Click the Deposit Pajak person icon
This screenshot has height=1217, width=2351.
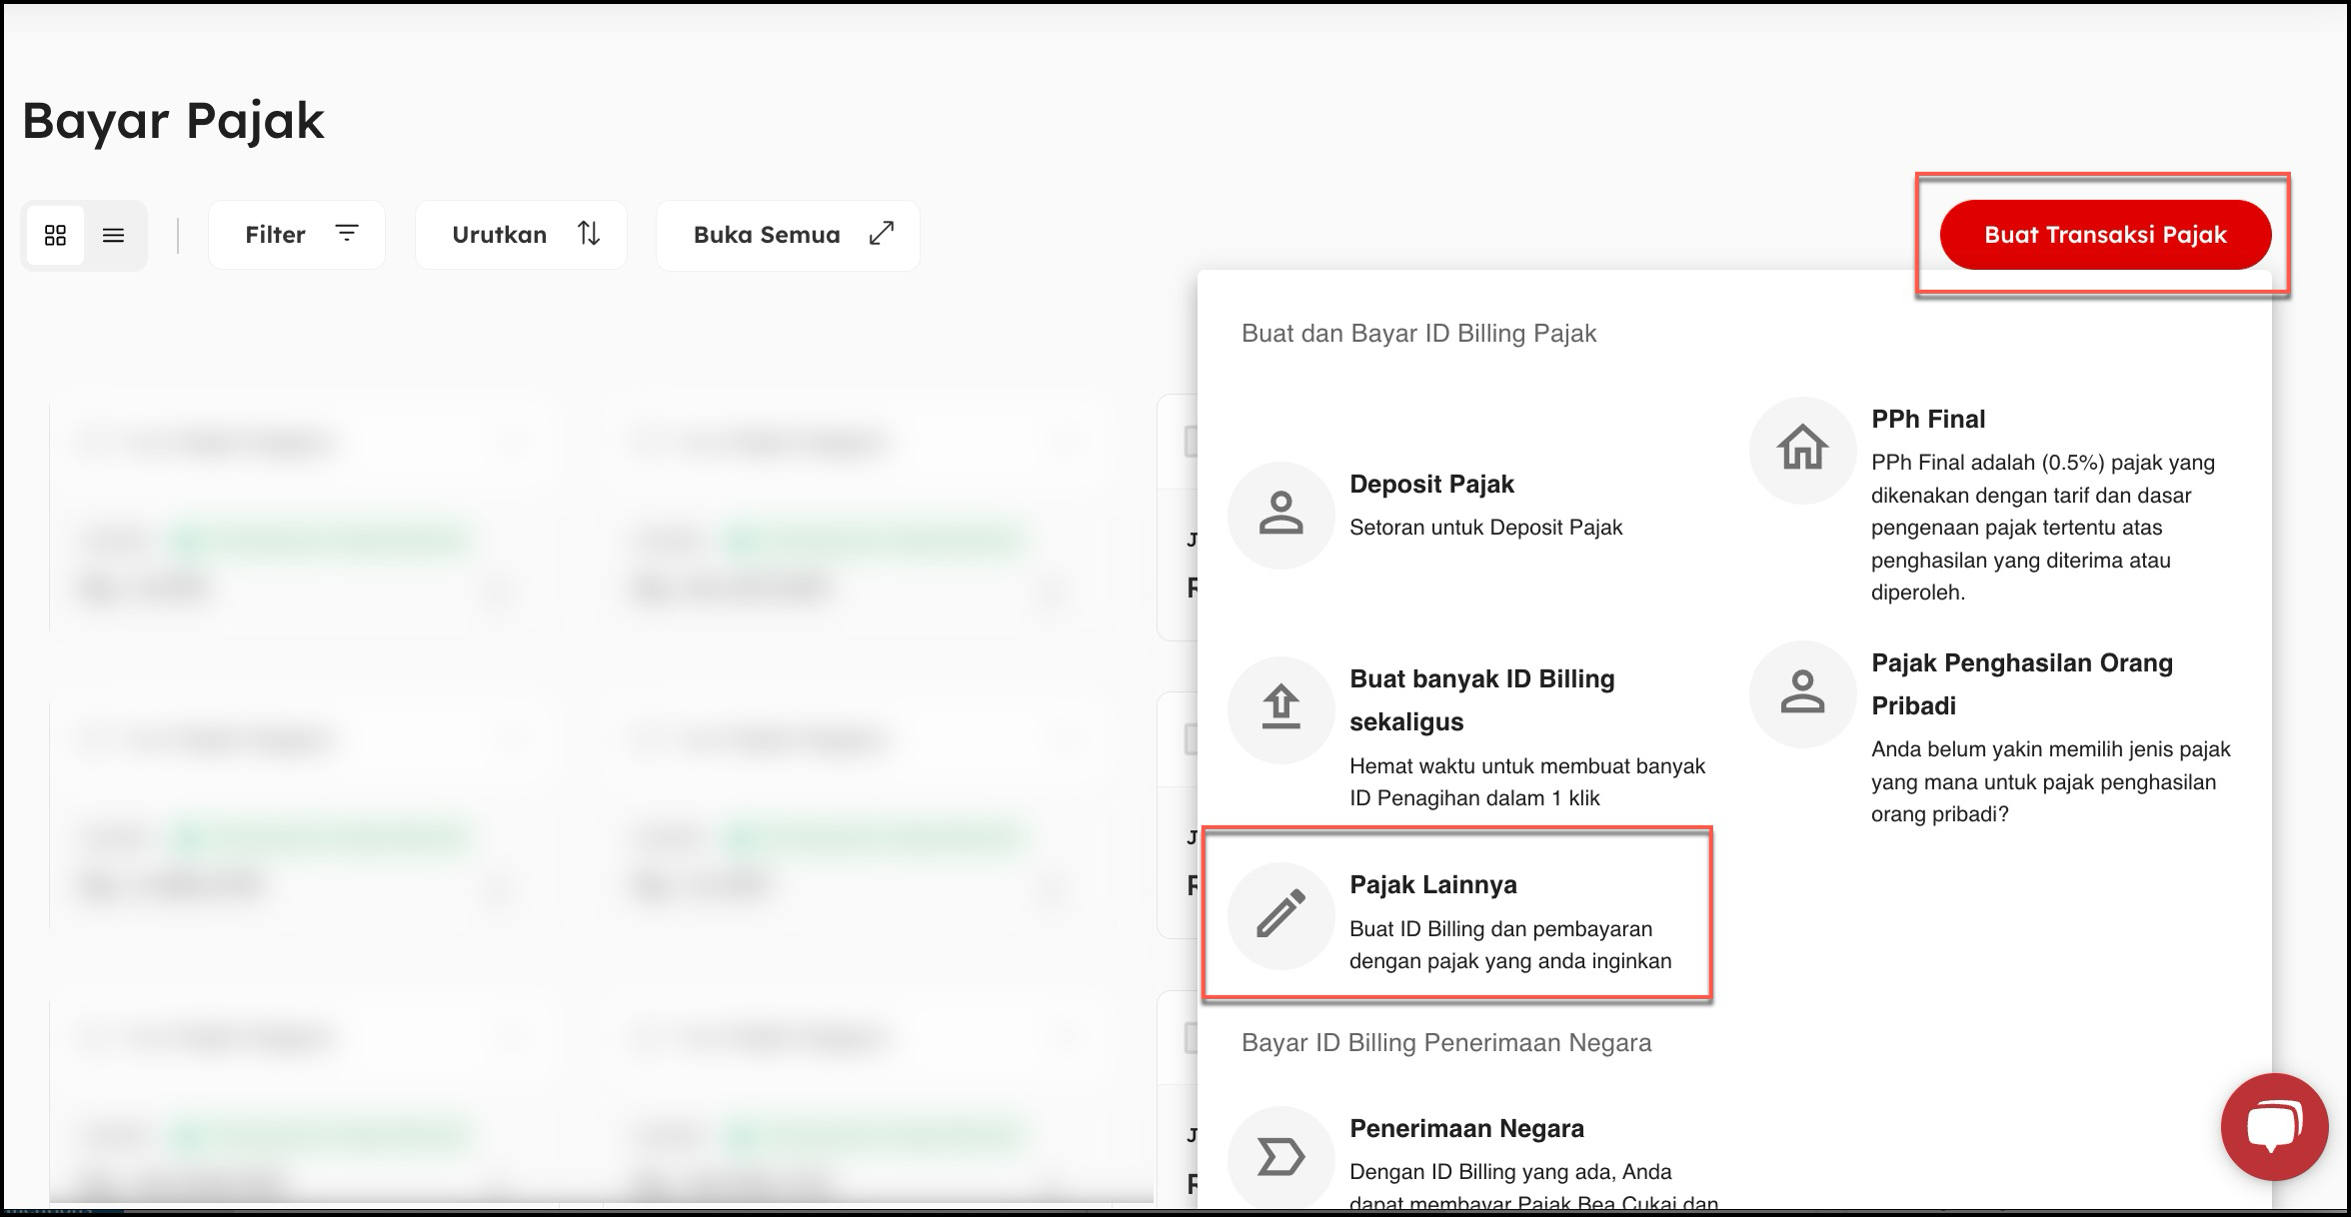pos(1280,515)
